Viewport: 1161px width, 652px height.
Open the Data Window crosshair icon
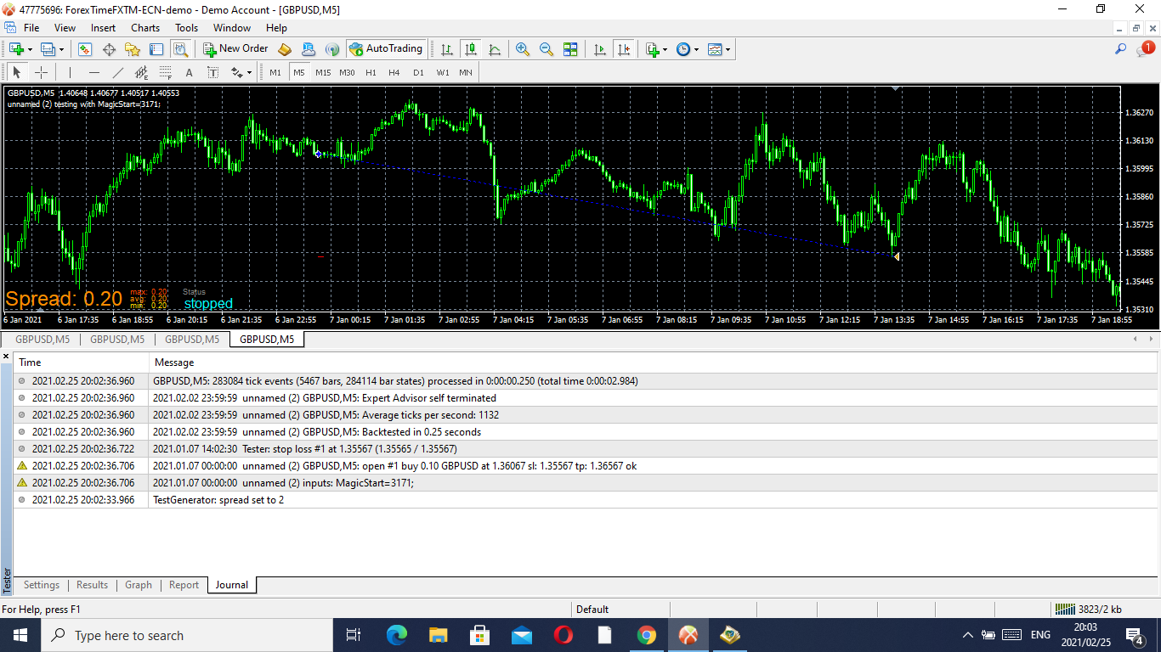(x=109, y=49)
